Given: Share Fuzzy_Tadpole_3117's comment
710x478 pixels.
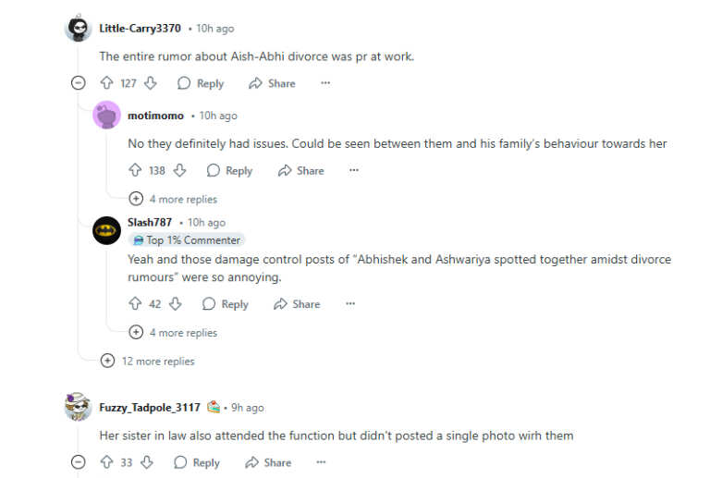Looking at the screenshot, I should click(x=267, y=462).
